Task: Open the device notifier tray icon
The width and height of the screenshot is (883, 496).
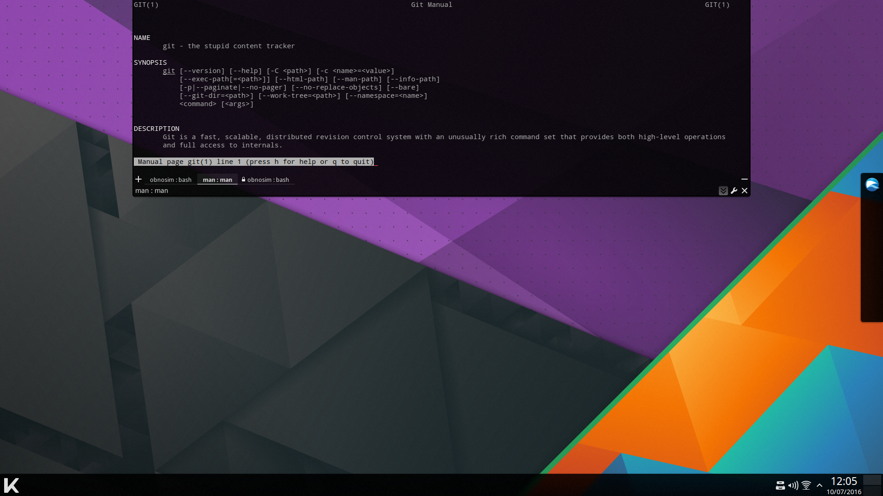Action: tap(780, 485)
